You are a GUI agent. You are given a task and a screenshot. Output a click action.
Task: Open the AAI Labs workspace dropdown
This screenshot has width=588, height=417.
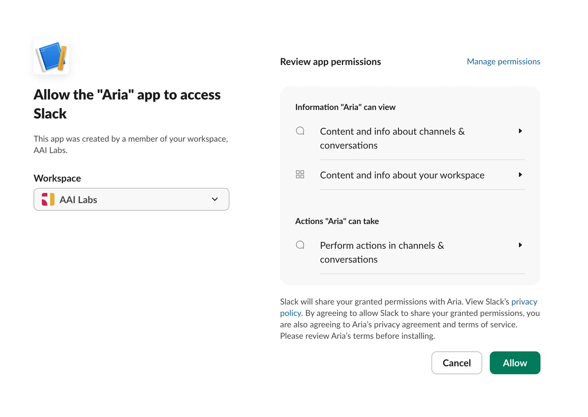tap(131, 199)
